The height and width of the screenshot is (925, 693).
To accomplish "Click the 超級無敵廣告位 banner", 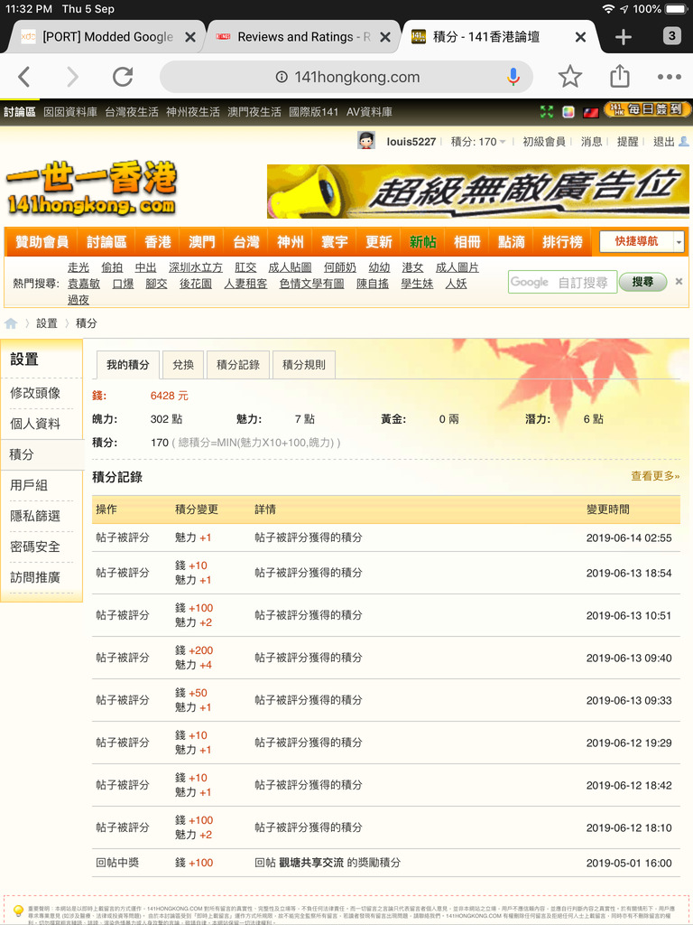I will 478,192.
